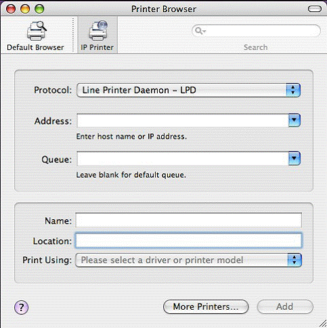Image resolution: width=327 pixels, height=328 pixels.
Task: Click the More Printers... button
Action: point(206,306)
